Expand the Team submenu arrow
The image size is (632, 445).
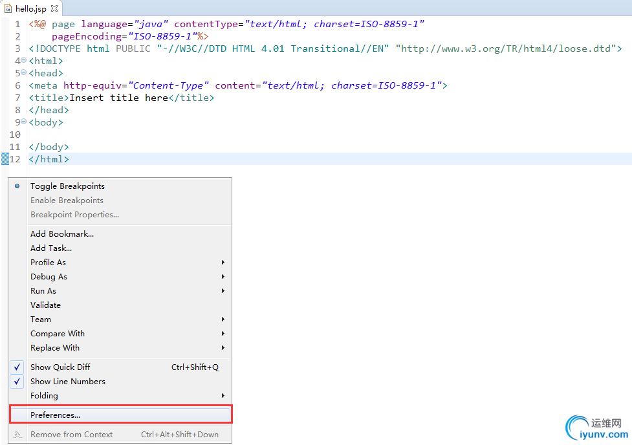223,320
